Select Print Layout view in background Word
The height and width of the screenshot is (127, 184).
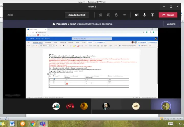[x=162, y=119]
